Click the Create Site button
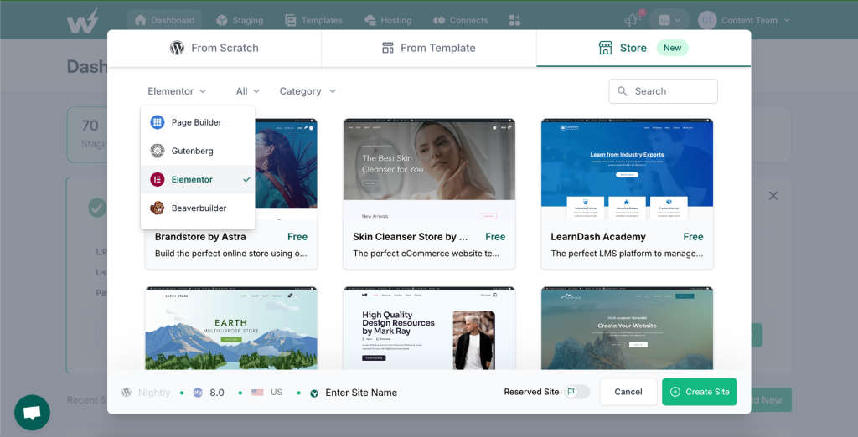Image resolution: width=858 pixels, height=437 pixels. point(700,392)
